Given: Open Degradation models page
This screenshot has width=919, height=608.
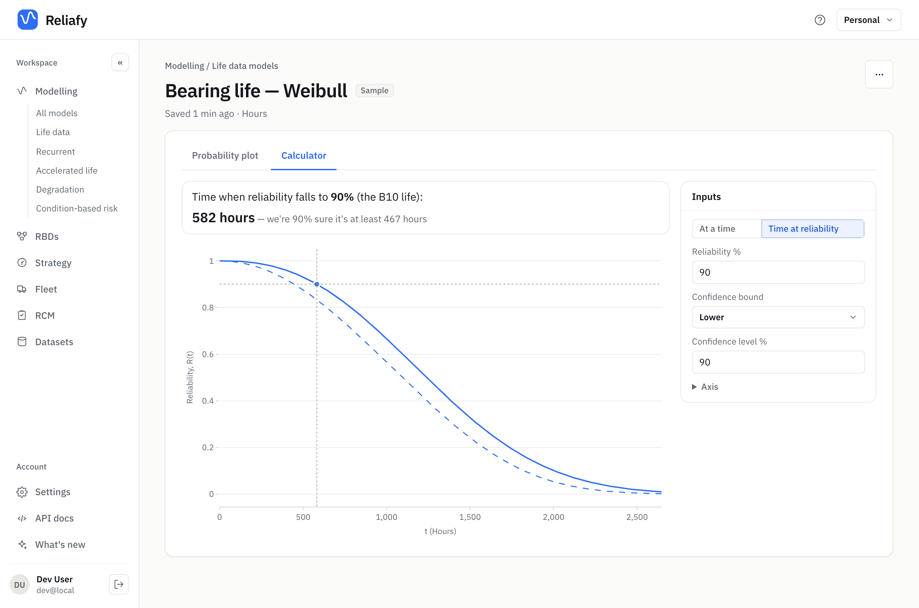Looking at the screenshot, I should click(60, 189).
